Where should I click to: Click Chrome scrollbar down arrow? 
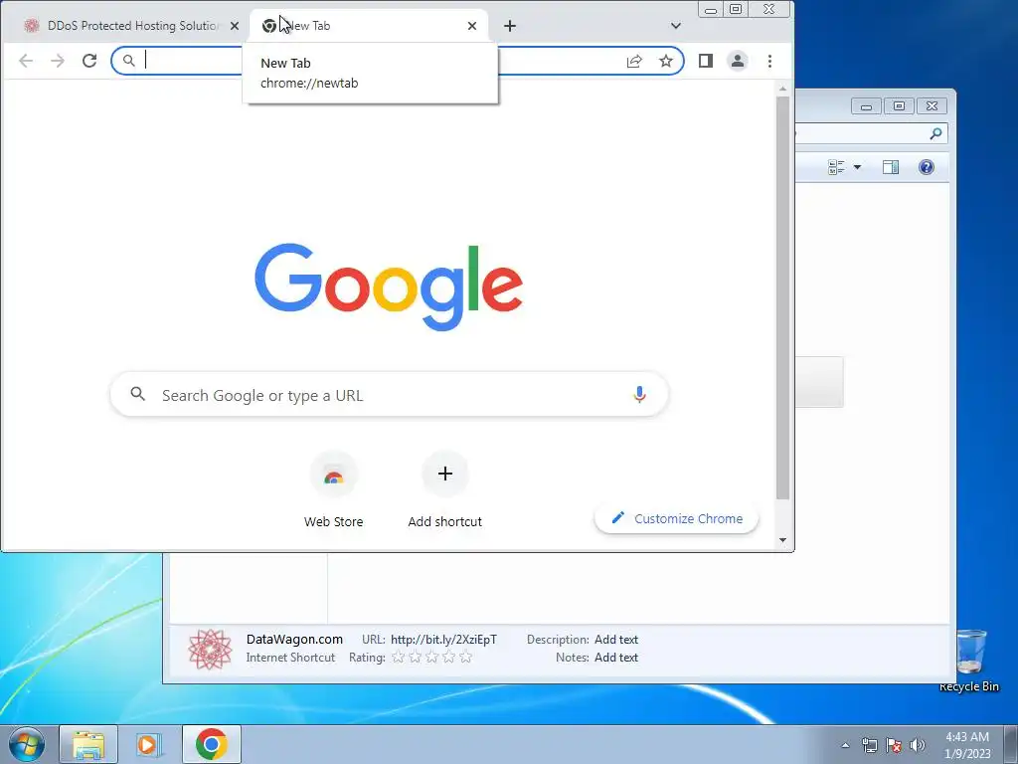782,540
